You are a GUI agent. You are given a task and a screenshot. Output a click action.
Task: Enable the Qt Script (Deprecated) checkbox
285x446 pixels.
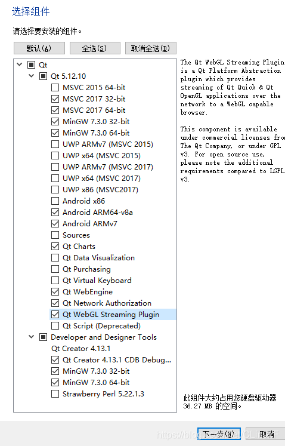tap(55, 325)
